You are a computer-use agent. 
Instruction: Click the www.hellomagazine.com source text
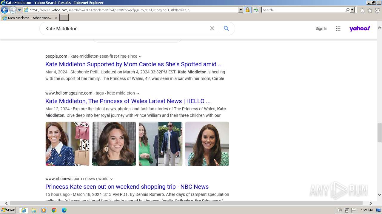69,93
